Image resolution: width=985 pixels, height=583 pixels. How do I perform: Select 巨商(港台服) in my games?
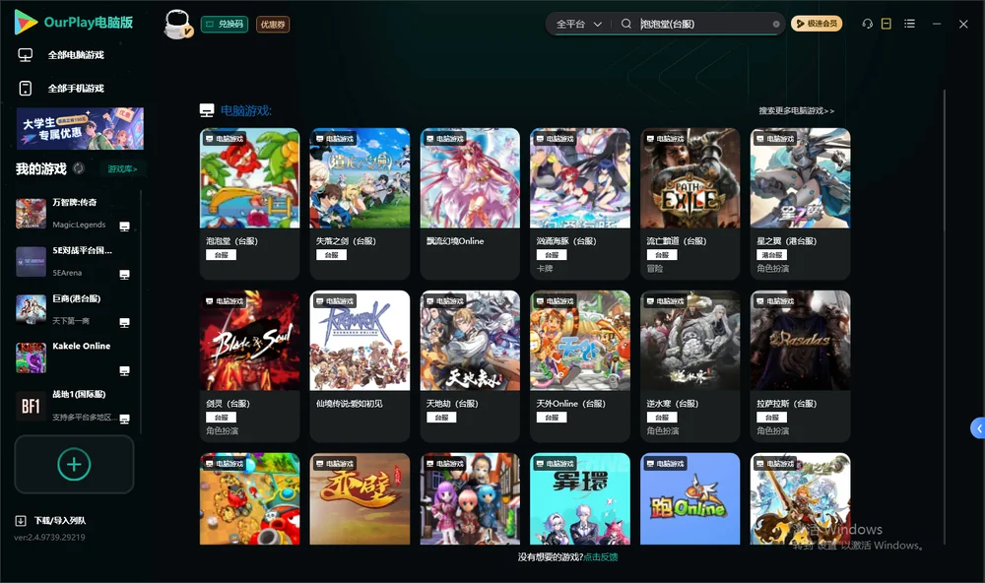pyautogui.click(x=74, y=309)
